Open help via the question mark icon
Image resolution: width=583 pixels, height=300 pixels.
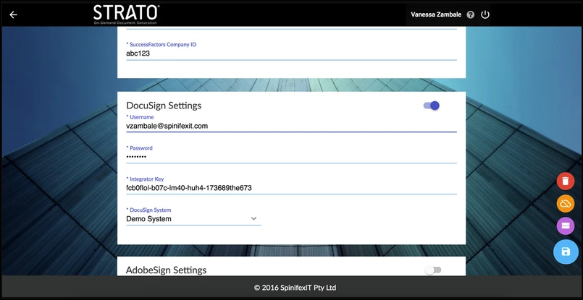click(471, 14)
